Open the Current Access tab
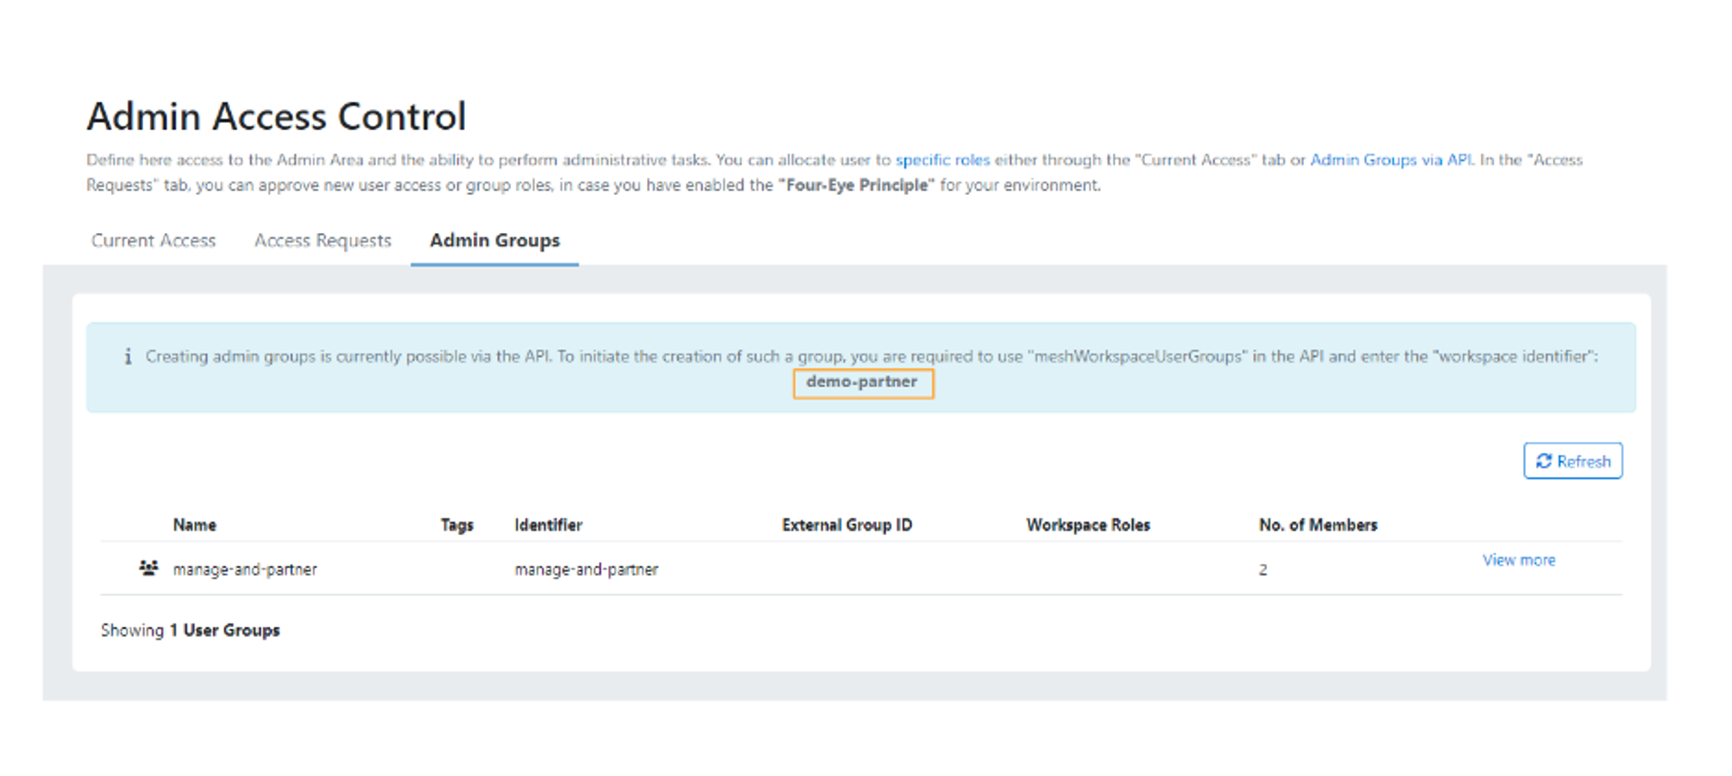 153,241
